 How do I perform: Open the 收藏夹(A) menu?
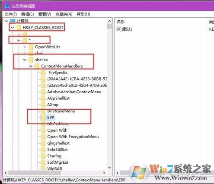click(64, 14)
